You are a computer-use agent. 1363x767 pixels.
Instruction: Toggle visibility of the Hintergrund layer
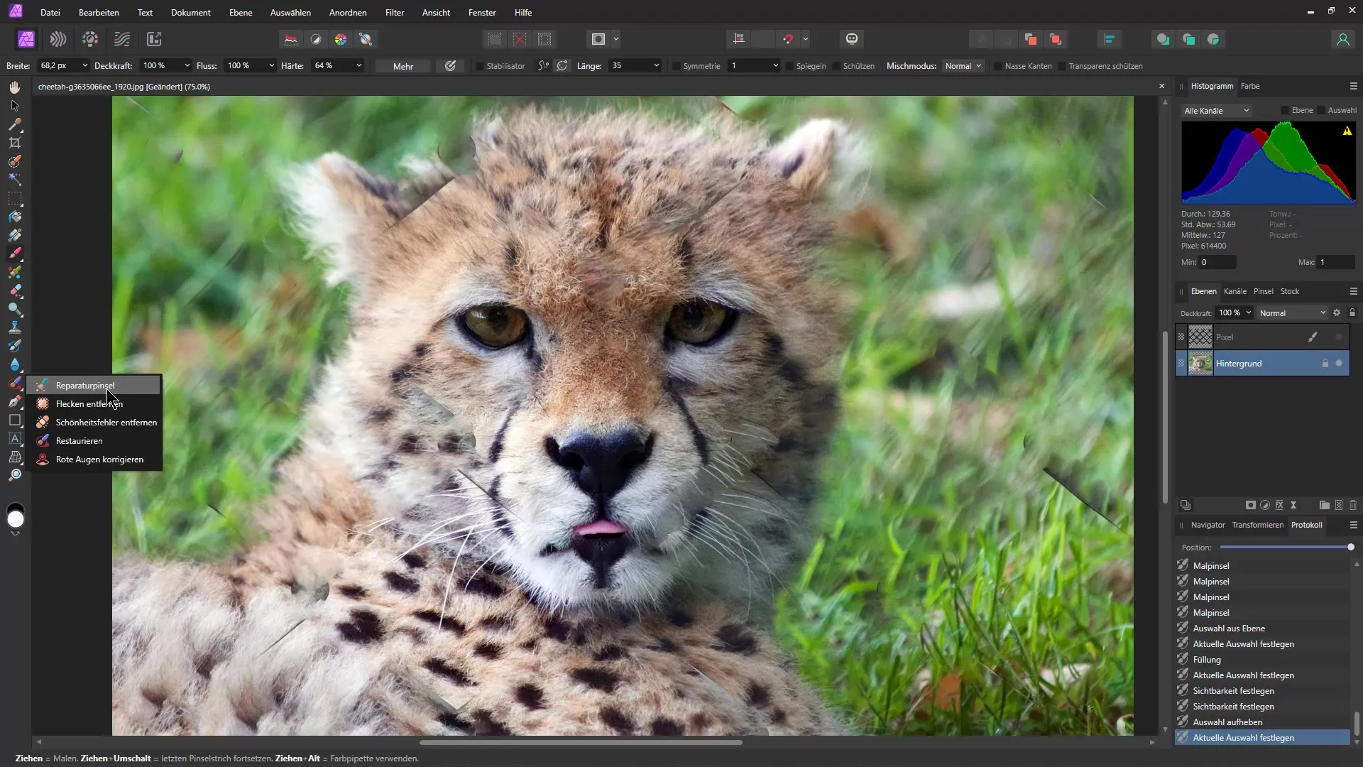[x=1339, y=363]
